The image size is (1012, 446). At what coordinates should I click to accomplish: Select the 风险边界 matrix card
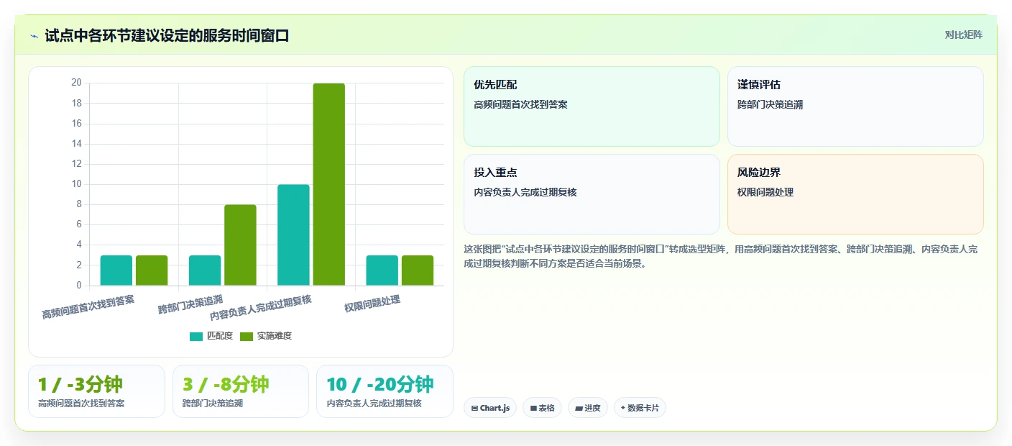click(x=855, y=194)
